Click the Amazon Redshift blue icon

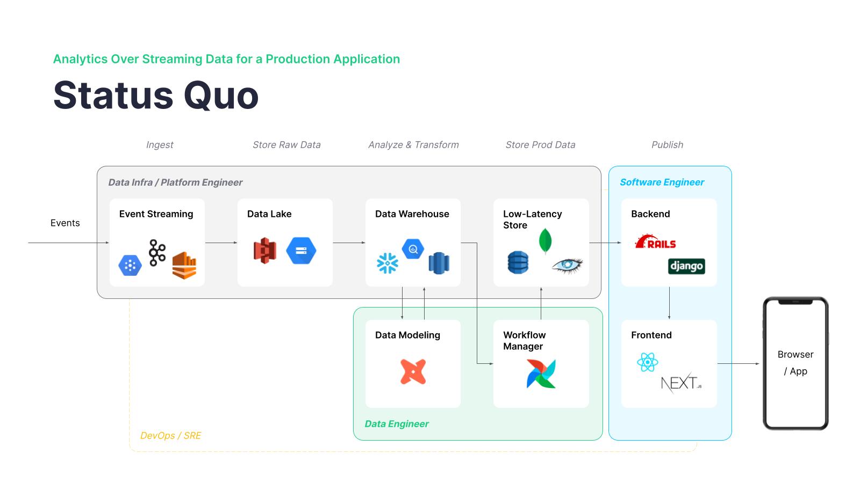coord(439,263)
